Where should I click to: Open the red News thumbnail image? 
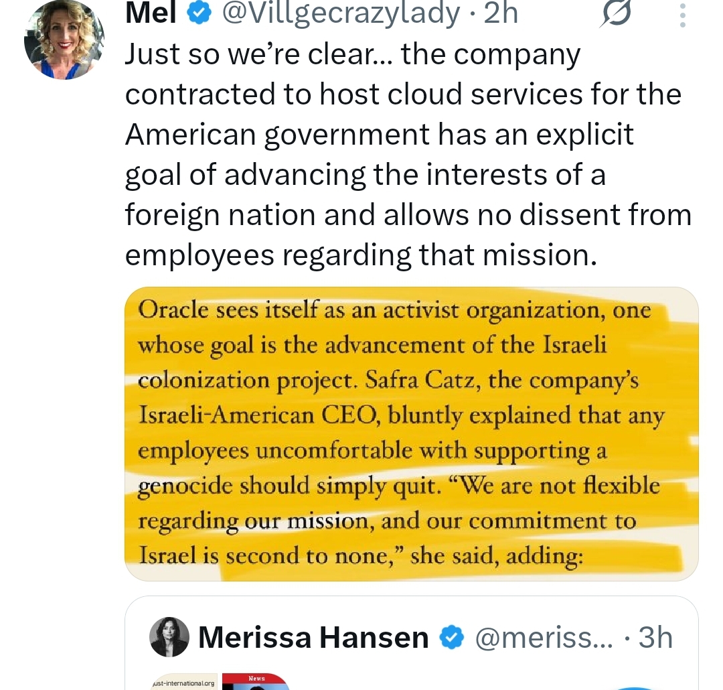click(x=256, y=681)
